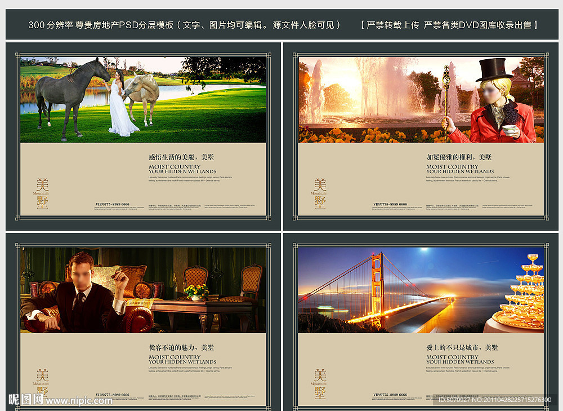Click "MOIST COUNTRY" in the fountain poster

[452, 166]
